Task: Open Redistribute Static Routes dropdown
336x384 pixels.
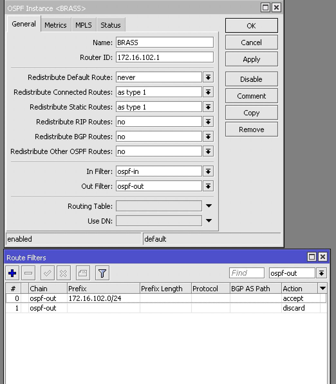Action: (208, 107)
